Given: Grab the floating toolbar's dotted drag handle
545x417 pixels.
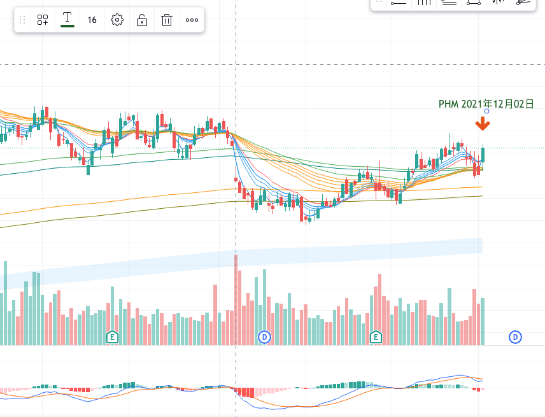Looking at the screenshot, I should 23,20.
